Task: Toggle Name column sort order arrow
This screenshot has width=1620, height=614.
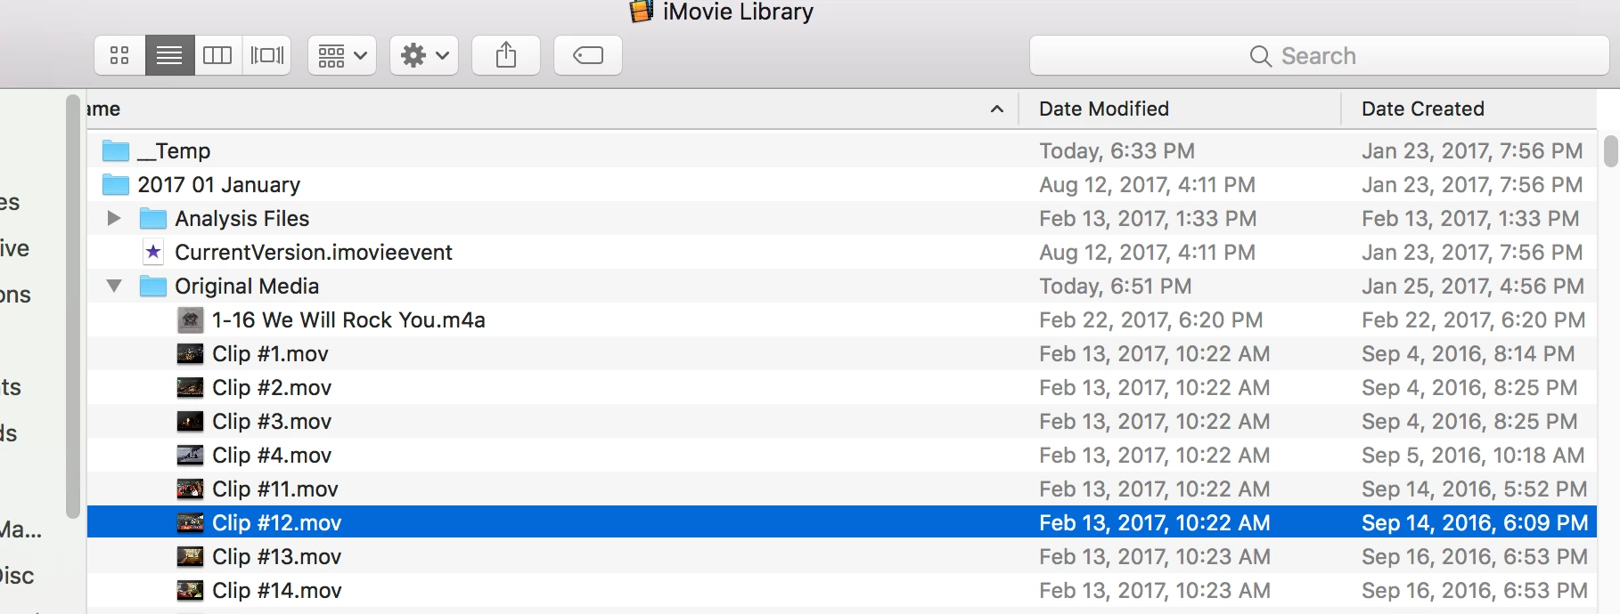Action: tap(997, 109)
